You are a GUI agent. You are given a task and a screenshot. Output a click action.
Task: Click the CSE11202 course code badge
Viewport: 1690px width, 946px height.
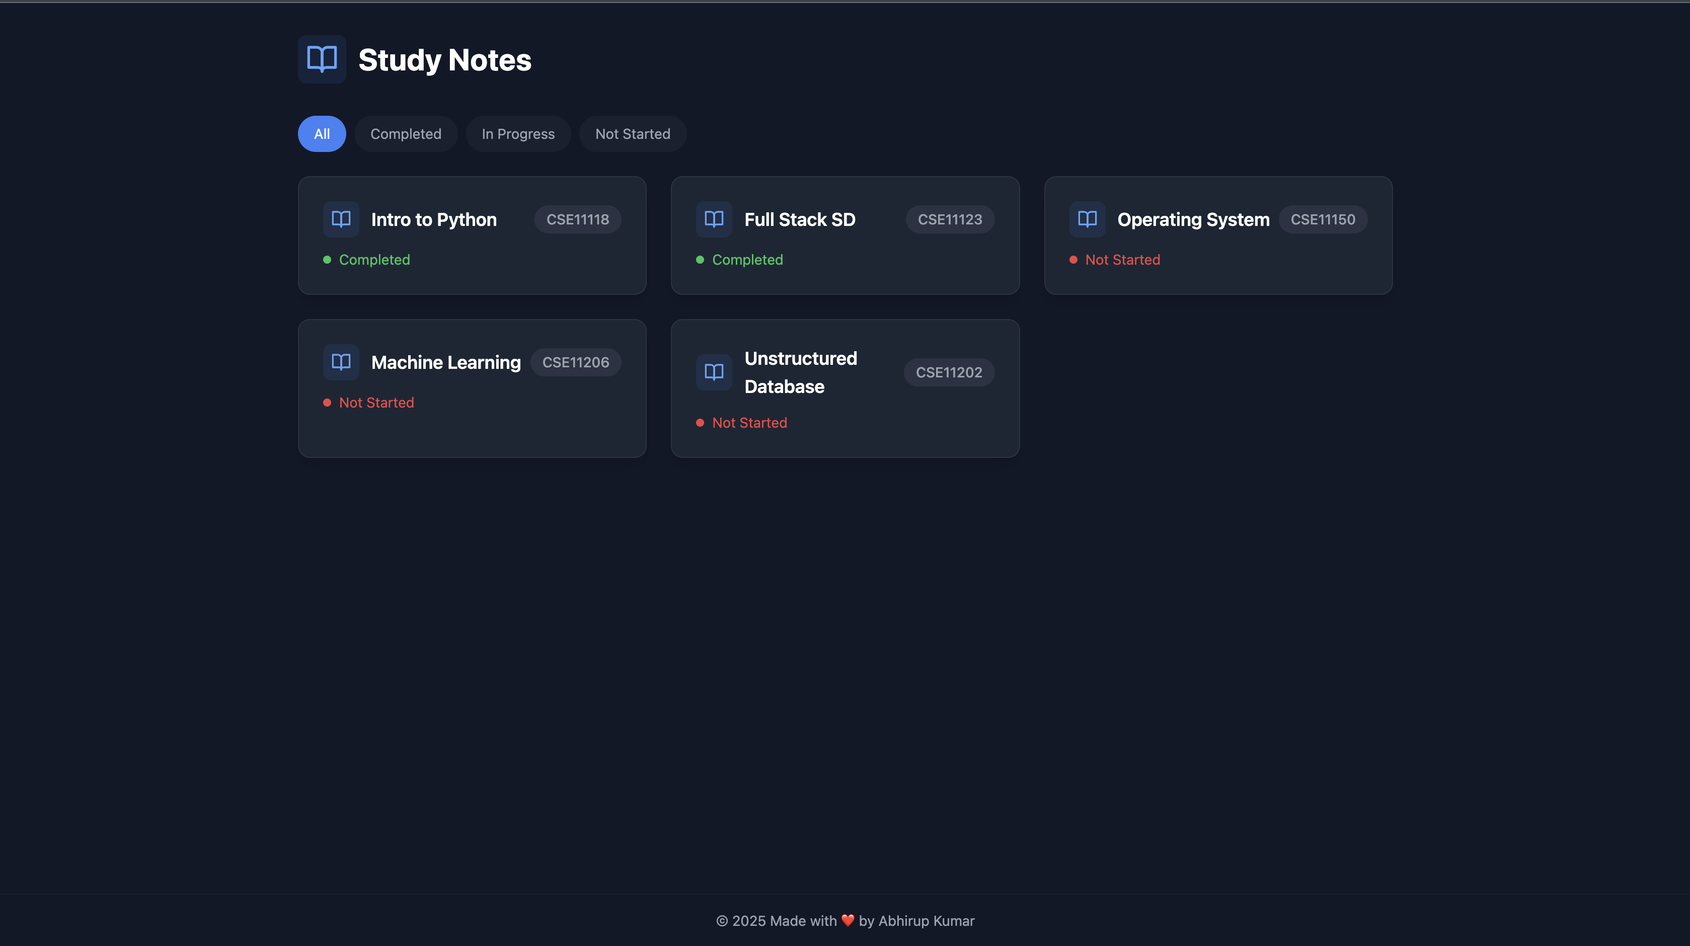(949, 372)
